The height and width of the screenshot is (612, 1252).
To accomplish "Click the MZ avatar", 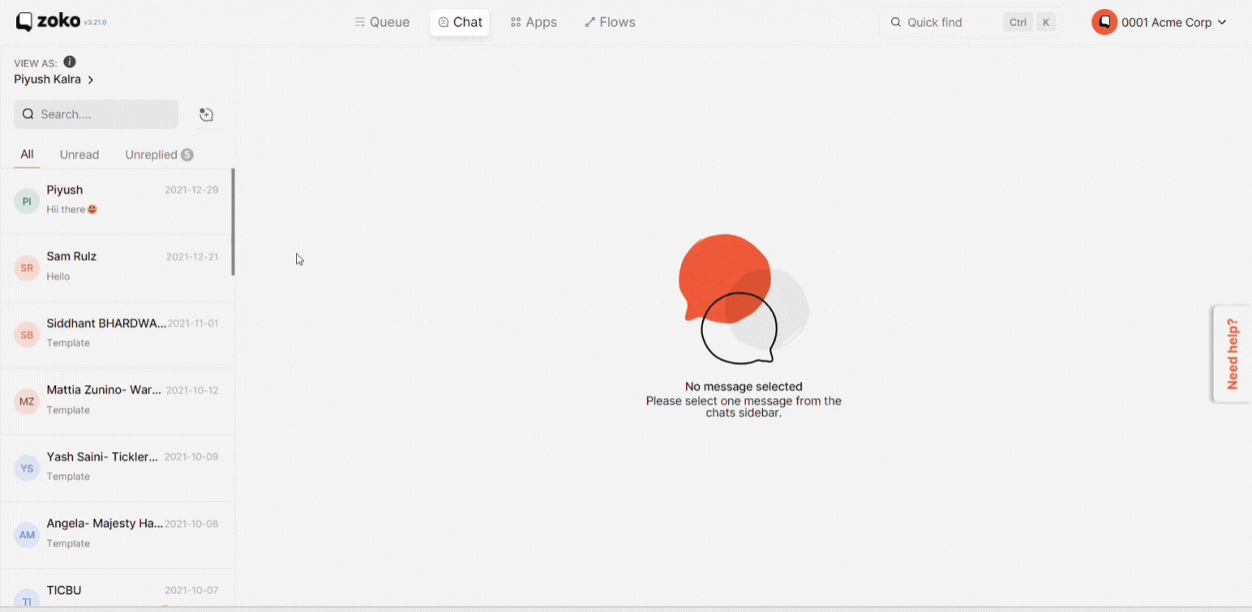I will click(x=27, y=401).
